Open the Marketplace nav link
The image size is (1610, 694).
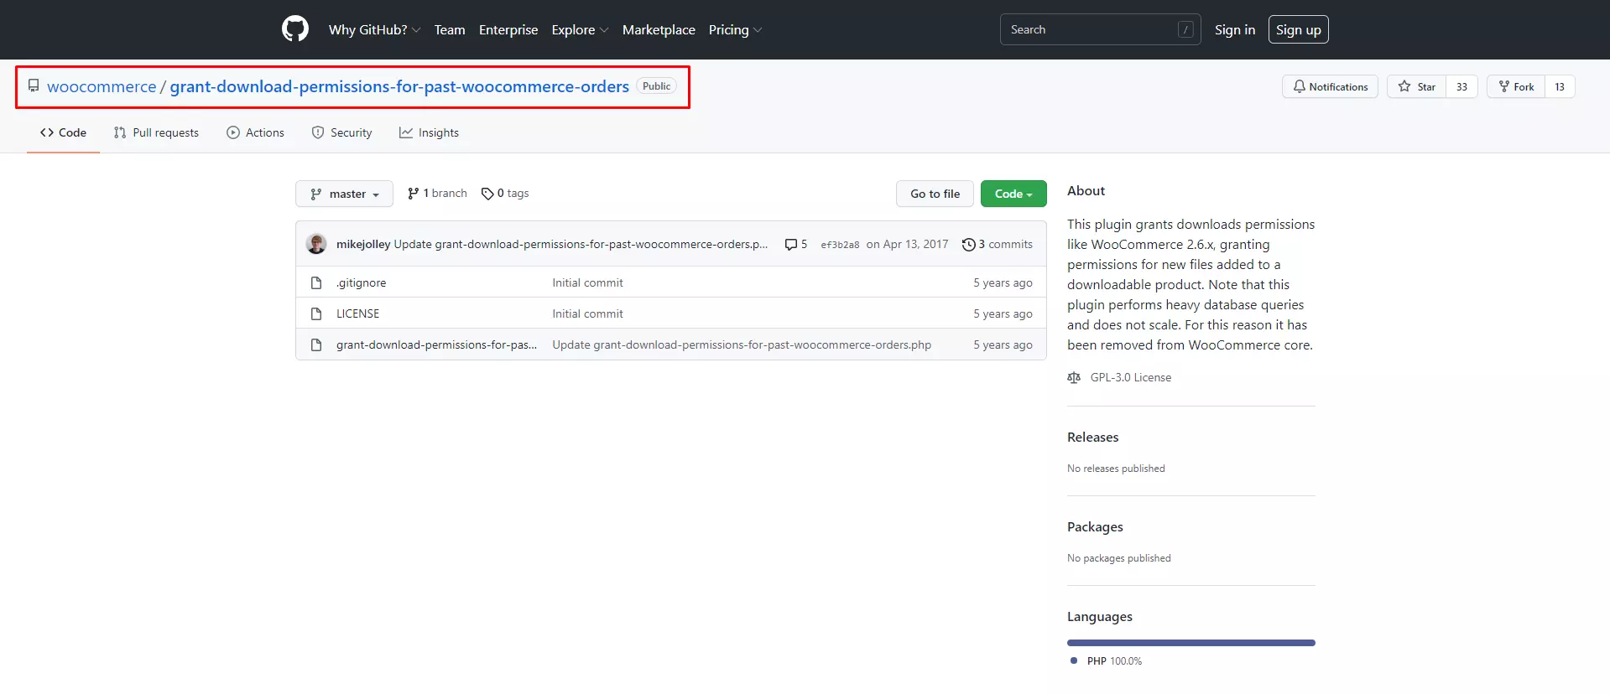pyautogui.click(x=659, y=29)
